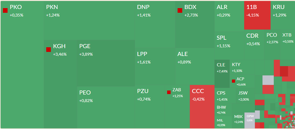The image size is (295, 129).
Task: Select the JSW tile showing +2,00%
Action: tap(245, 96)
